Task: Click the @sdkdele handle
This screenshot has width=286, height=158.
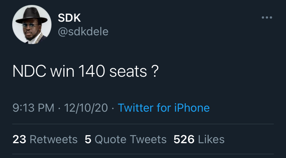Action: [x=83, y=32]
